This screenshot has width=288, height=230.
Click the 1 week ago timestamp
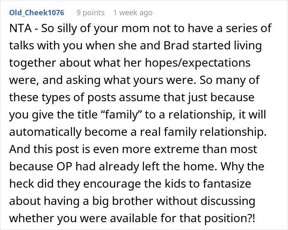click(x=133, y=13)
